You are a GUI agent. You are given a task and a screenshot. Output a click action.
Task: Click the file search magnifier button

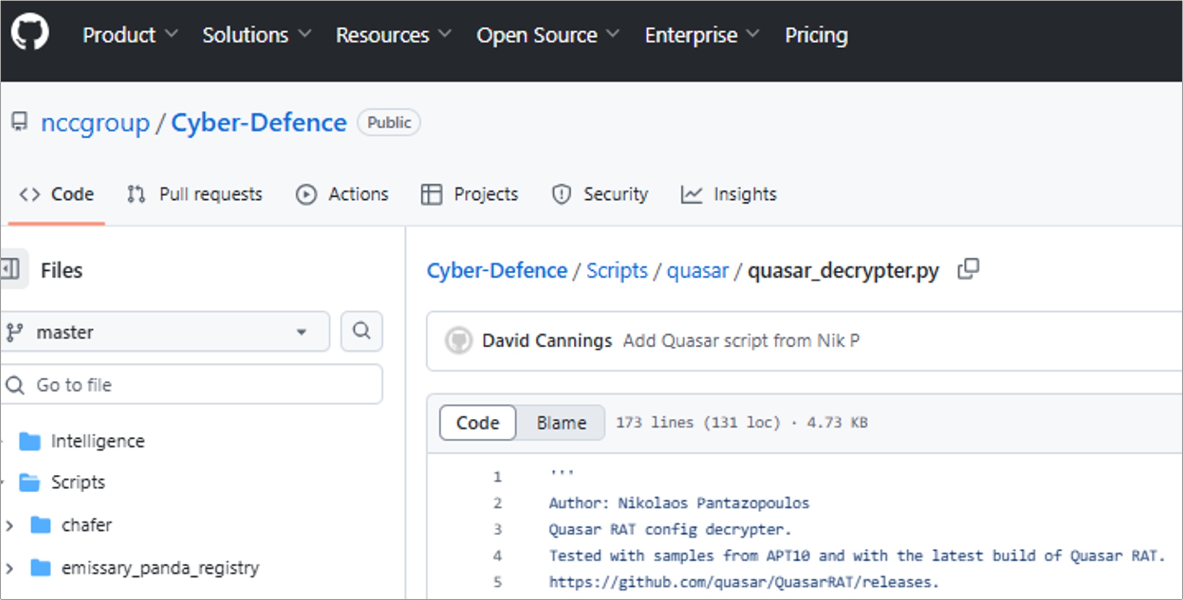pos(361,331)
